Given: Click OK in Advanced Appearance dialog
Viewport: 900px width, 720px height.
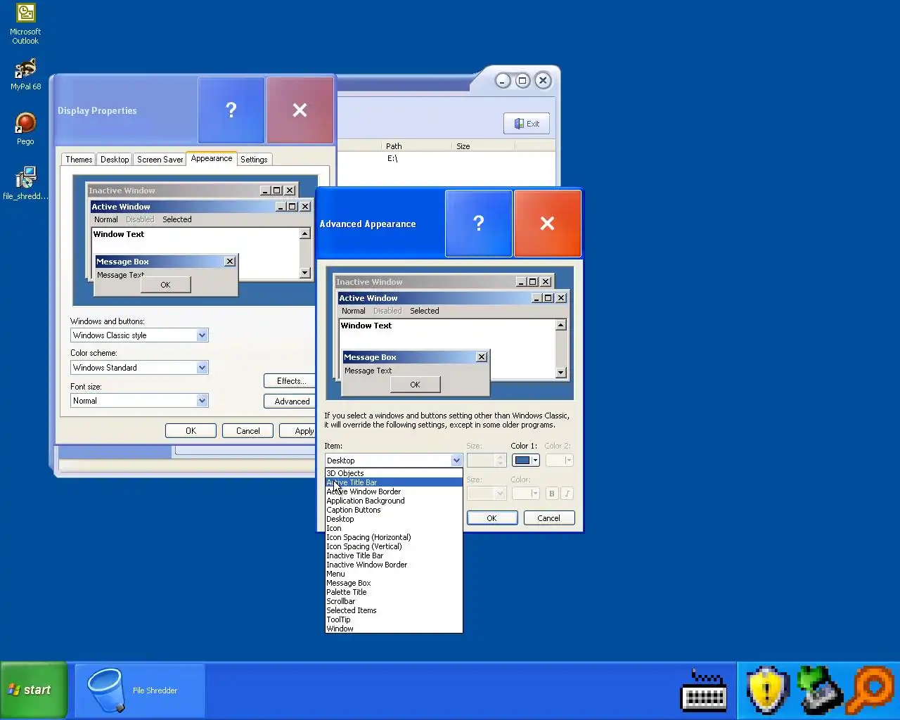Looking at the screenshot, I should coord(491,518).
